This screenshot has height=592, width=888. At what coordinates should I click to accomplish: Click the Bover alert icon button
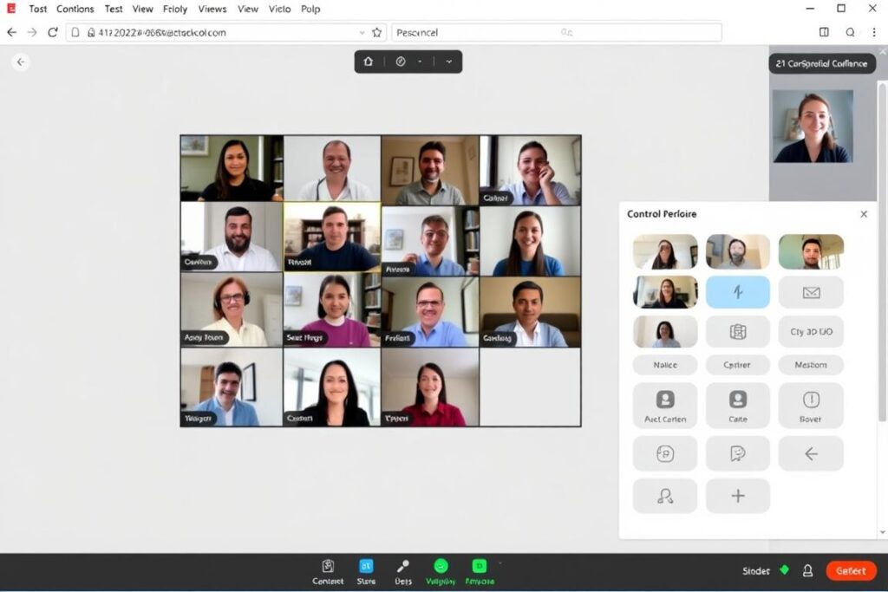(811, 406)
